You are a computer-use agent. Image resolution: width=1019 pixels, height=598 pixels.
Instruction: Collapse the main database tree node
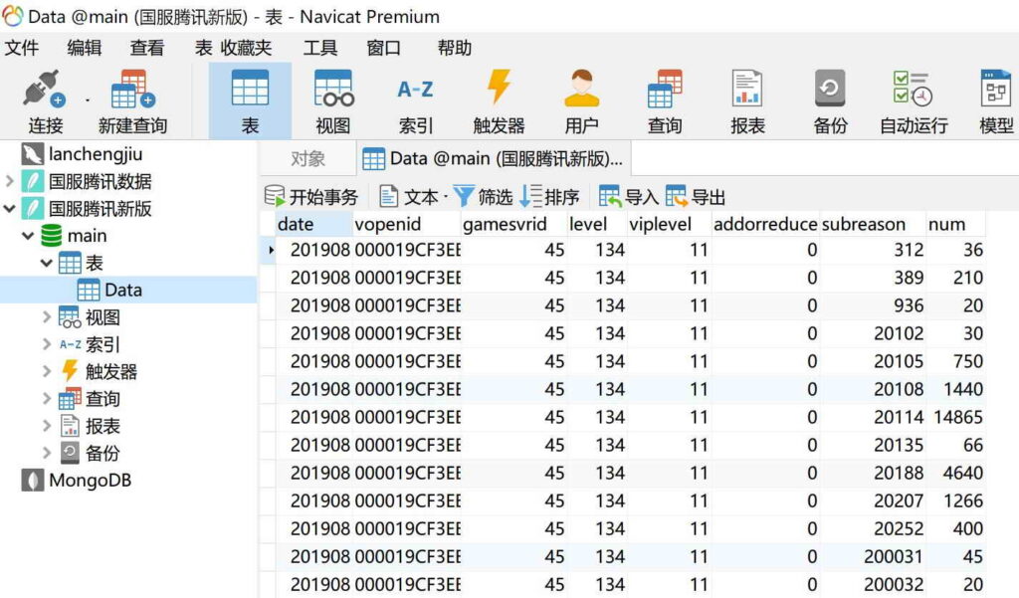click(x=28, y=237)
